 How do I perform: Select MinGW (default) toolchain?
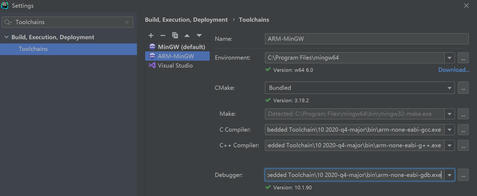[x=181, y=47]
